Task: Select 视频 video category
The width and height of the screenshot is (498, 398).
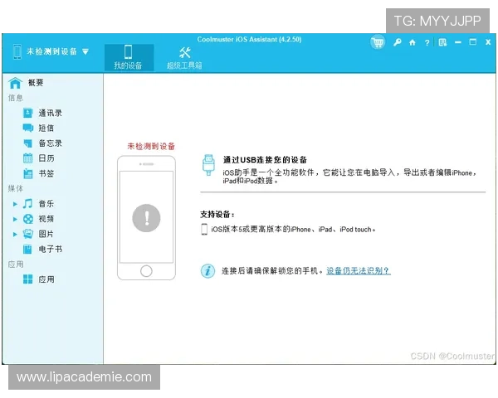Action: click(x=46, y=219)
